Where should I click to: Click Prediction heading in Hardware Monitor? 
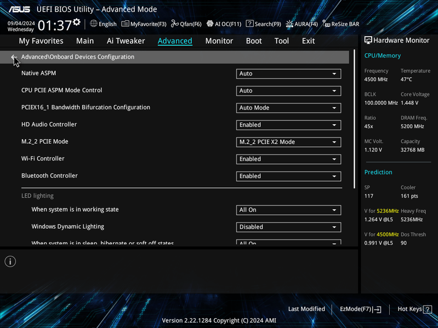pos(378,172)
